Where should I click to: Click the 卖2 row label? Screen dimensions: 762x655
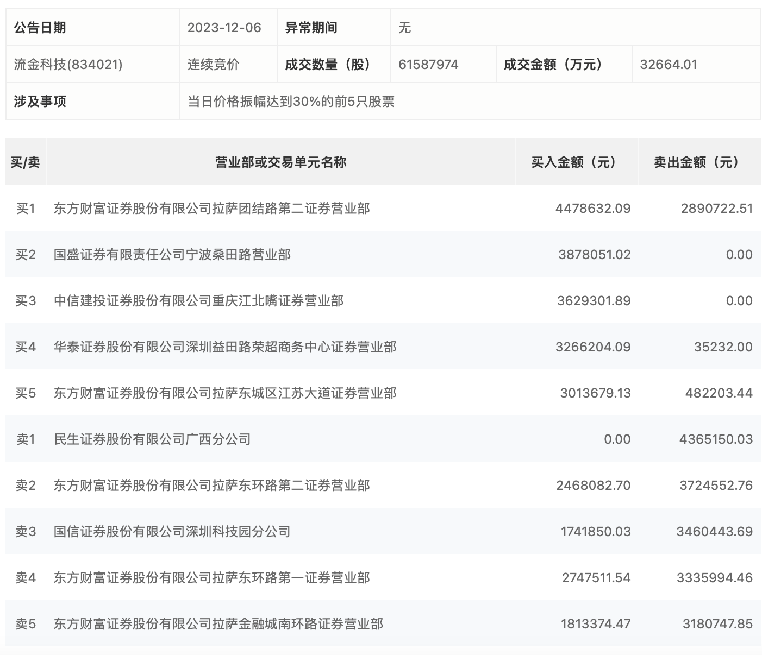26,486
